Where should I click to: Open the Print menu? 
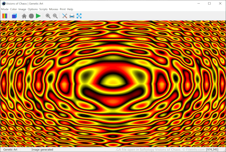click(63, 9)
